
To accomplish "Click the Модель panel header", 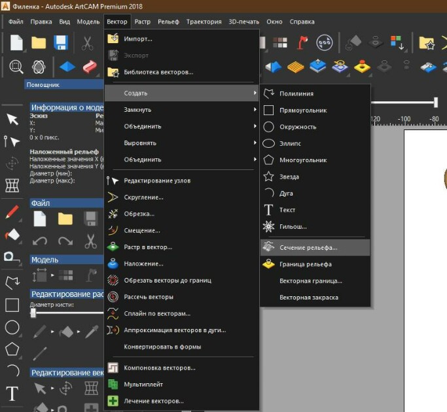I will [67, 260].
